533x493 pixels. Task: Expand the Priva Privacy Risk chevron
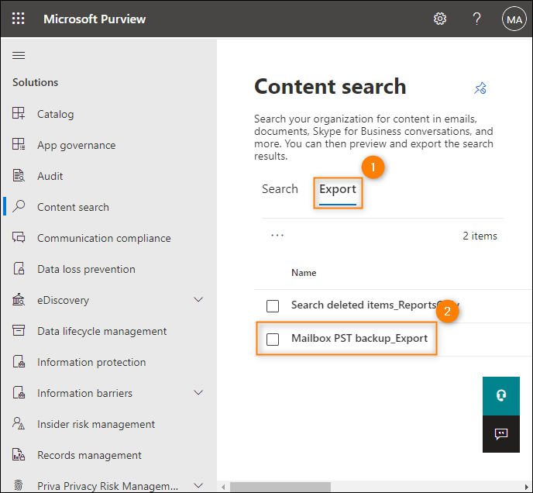tap(198, 485)
